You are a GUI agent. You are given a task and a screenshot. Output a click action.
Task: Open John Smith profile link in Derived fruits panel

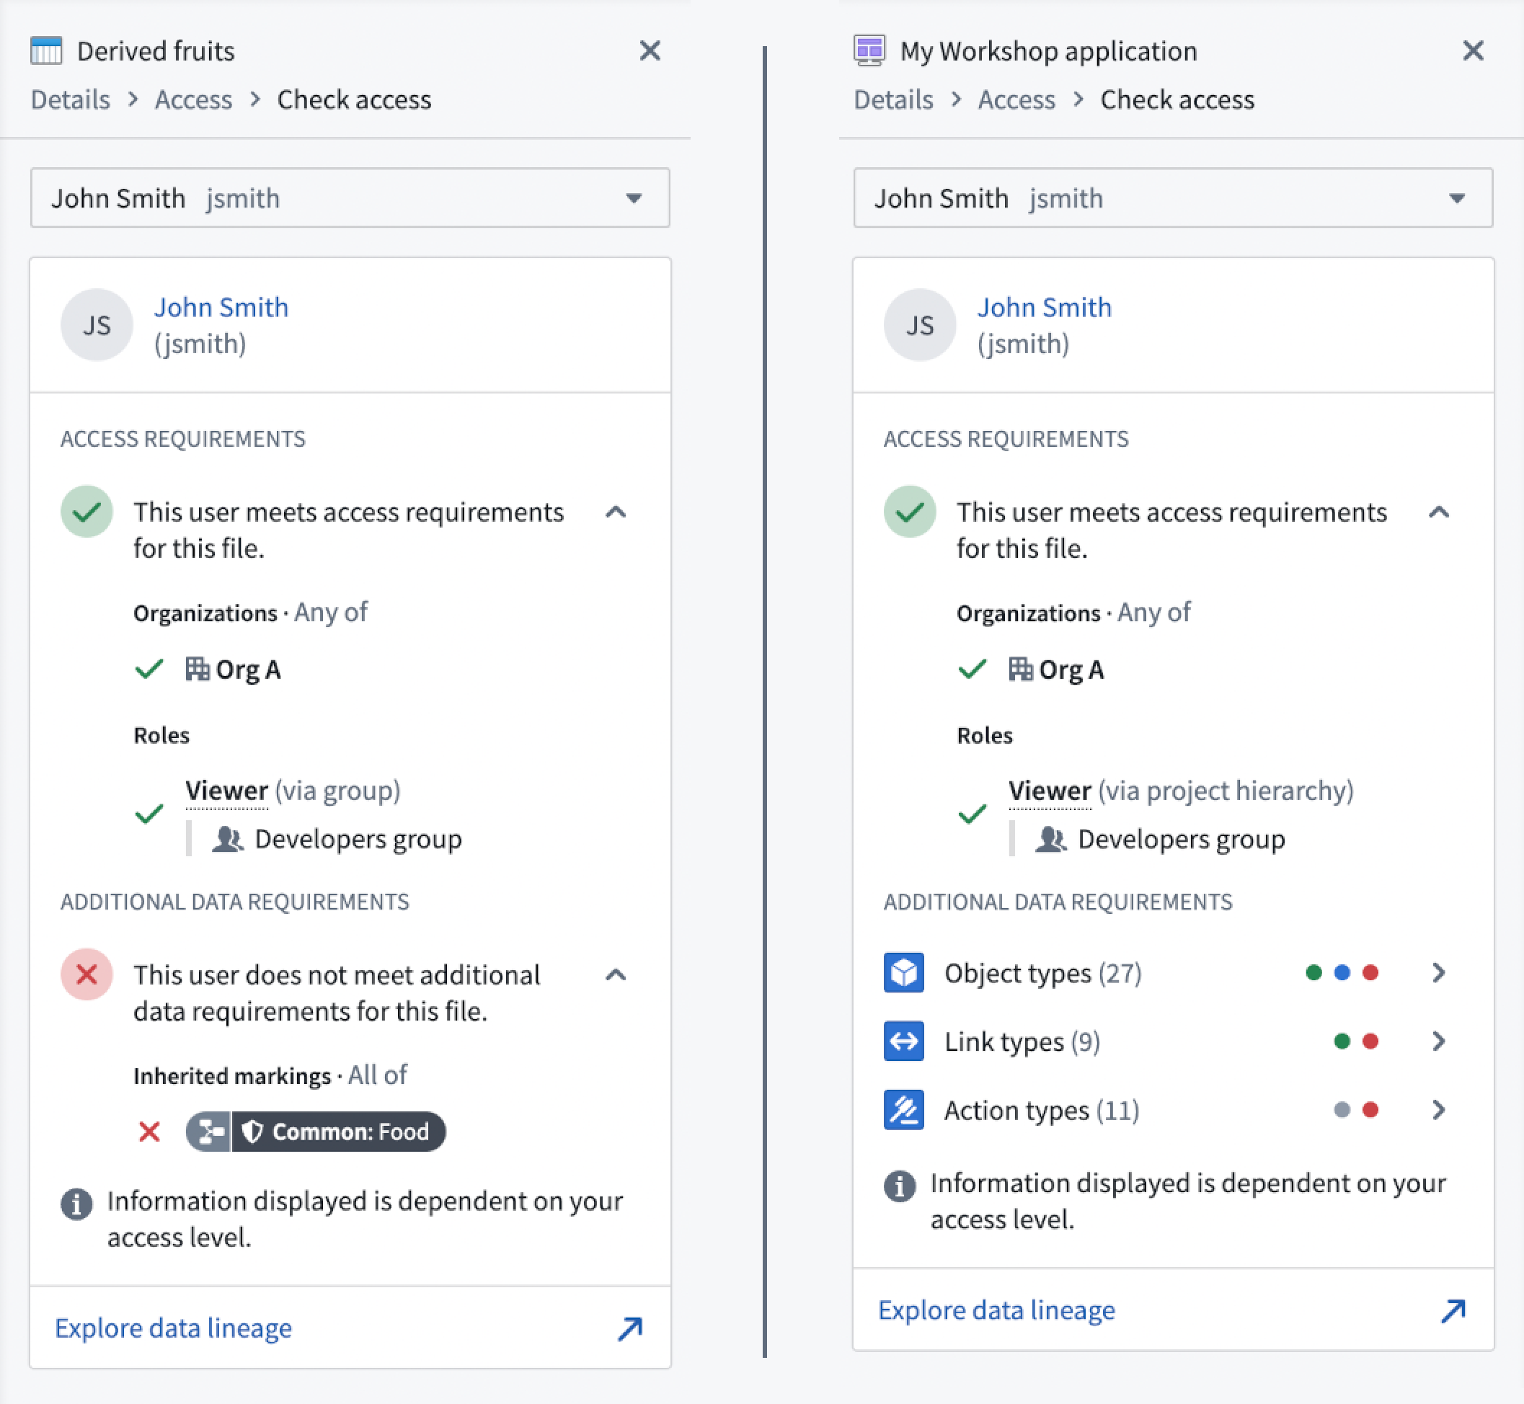(221, 307)
